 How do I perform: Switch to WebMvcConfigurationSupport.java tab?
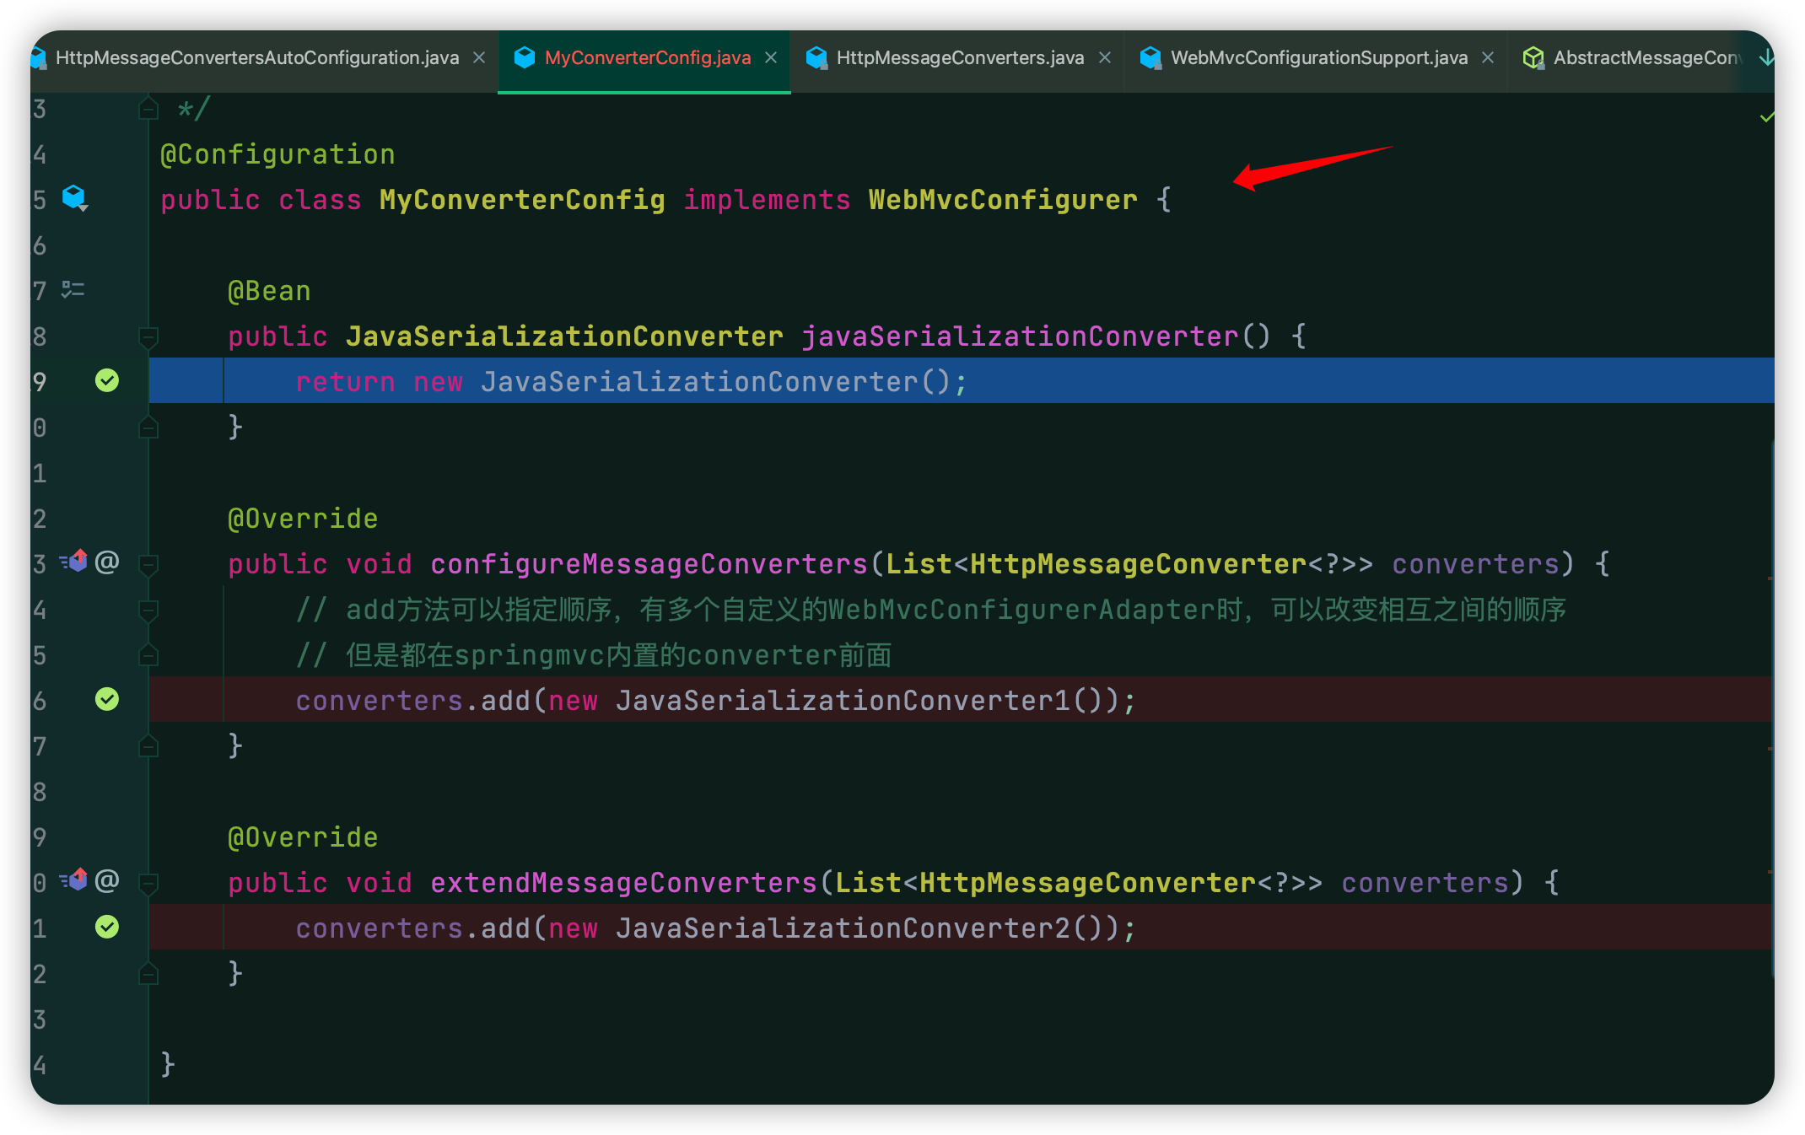pos(1319,58)
